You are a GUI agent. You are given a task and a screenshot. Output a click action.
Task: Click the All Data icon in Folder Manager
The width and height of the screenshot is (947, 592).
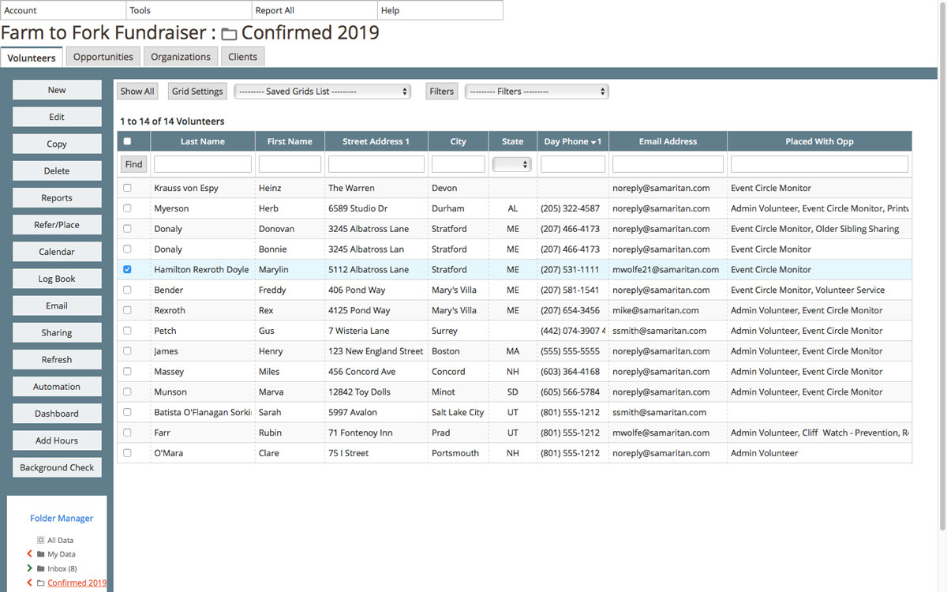click(x=40, y=541)
